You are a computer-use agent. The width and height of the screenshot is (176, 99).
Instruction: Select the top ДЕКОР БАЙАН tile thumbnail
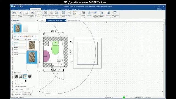point(32,45)
